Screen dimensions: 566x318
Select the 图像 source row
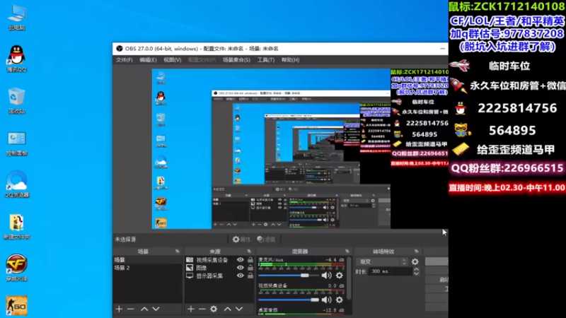tap(219, 268)
